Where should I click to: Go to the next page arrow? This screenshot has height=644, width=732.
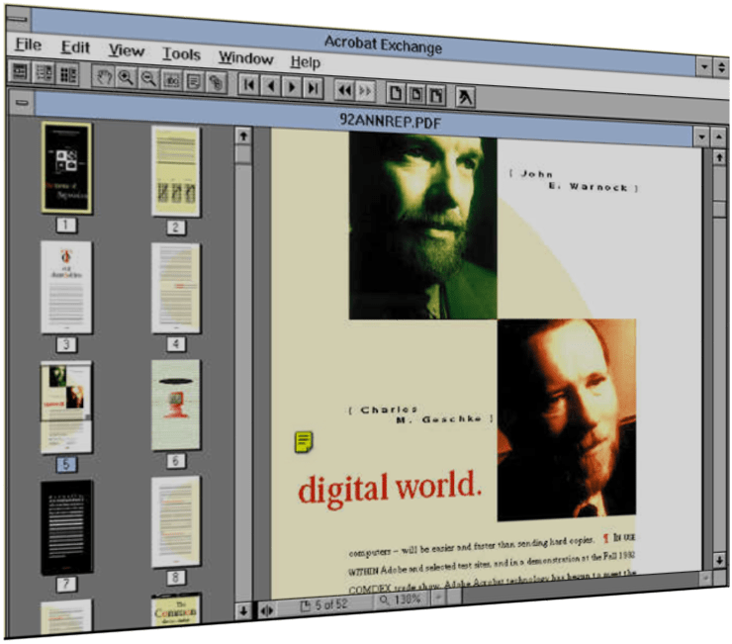click(x=292, y=87)
